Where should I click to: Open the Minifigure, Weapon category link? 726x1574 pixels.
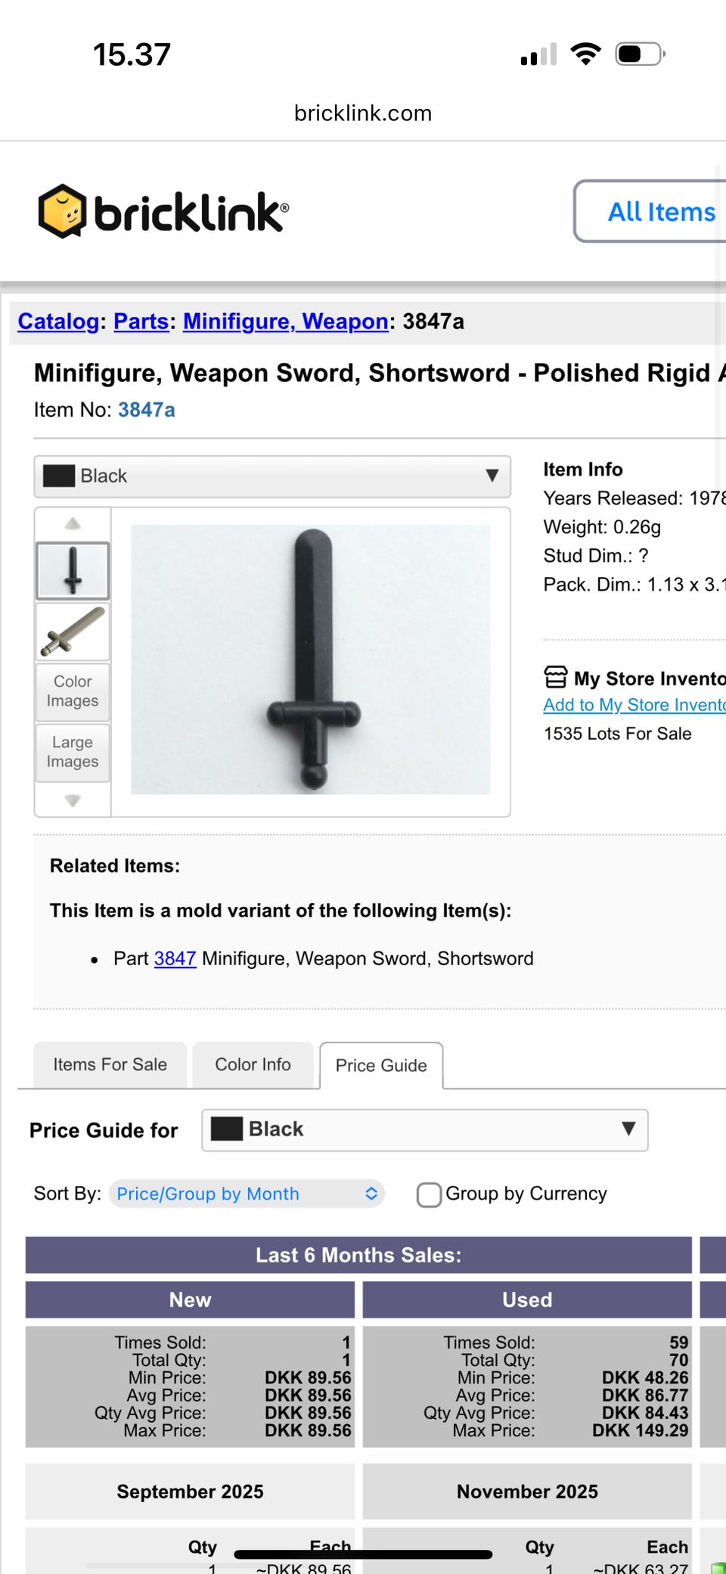(x=285, y=321)
